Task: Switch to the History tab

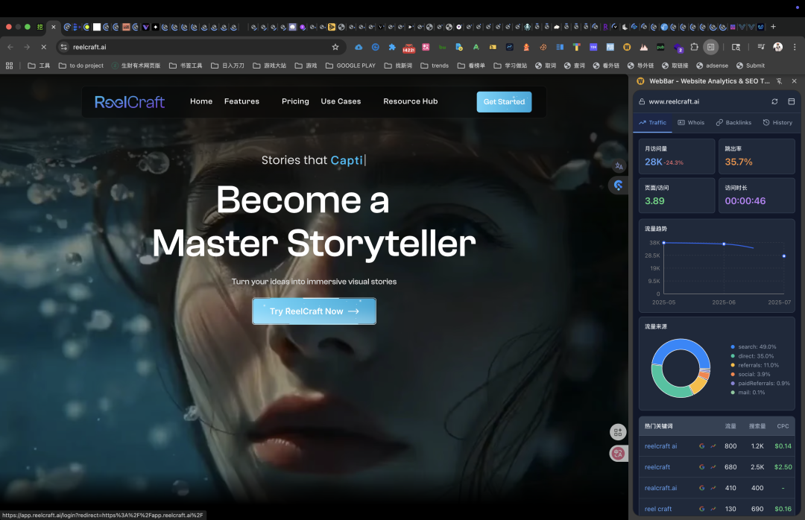Action: (x=777, y=123)
